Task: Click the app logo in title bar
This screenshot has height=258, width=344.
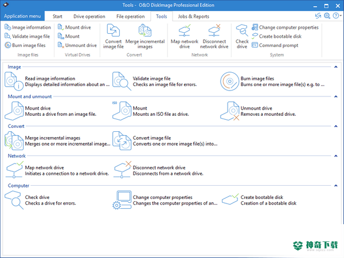Action: click(x=6, y=5)
